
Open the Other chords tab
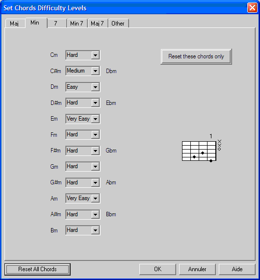point(118,24)
